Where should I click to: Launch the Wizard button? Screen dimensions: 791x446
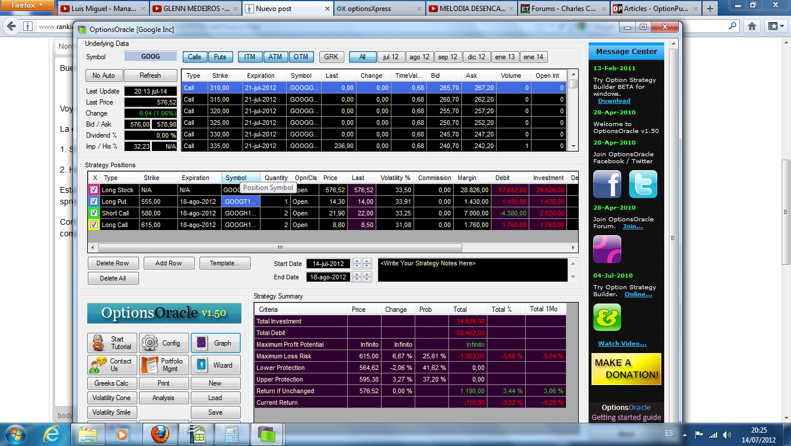215,365
